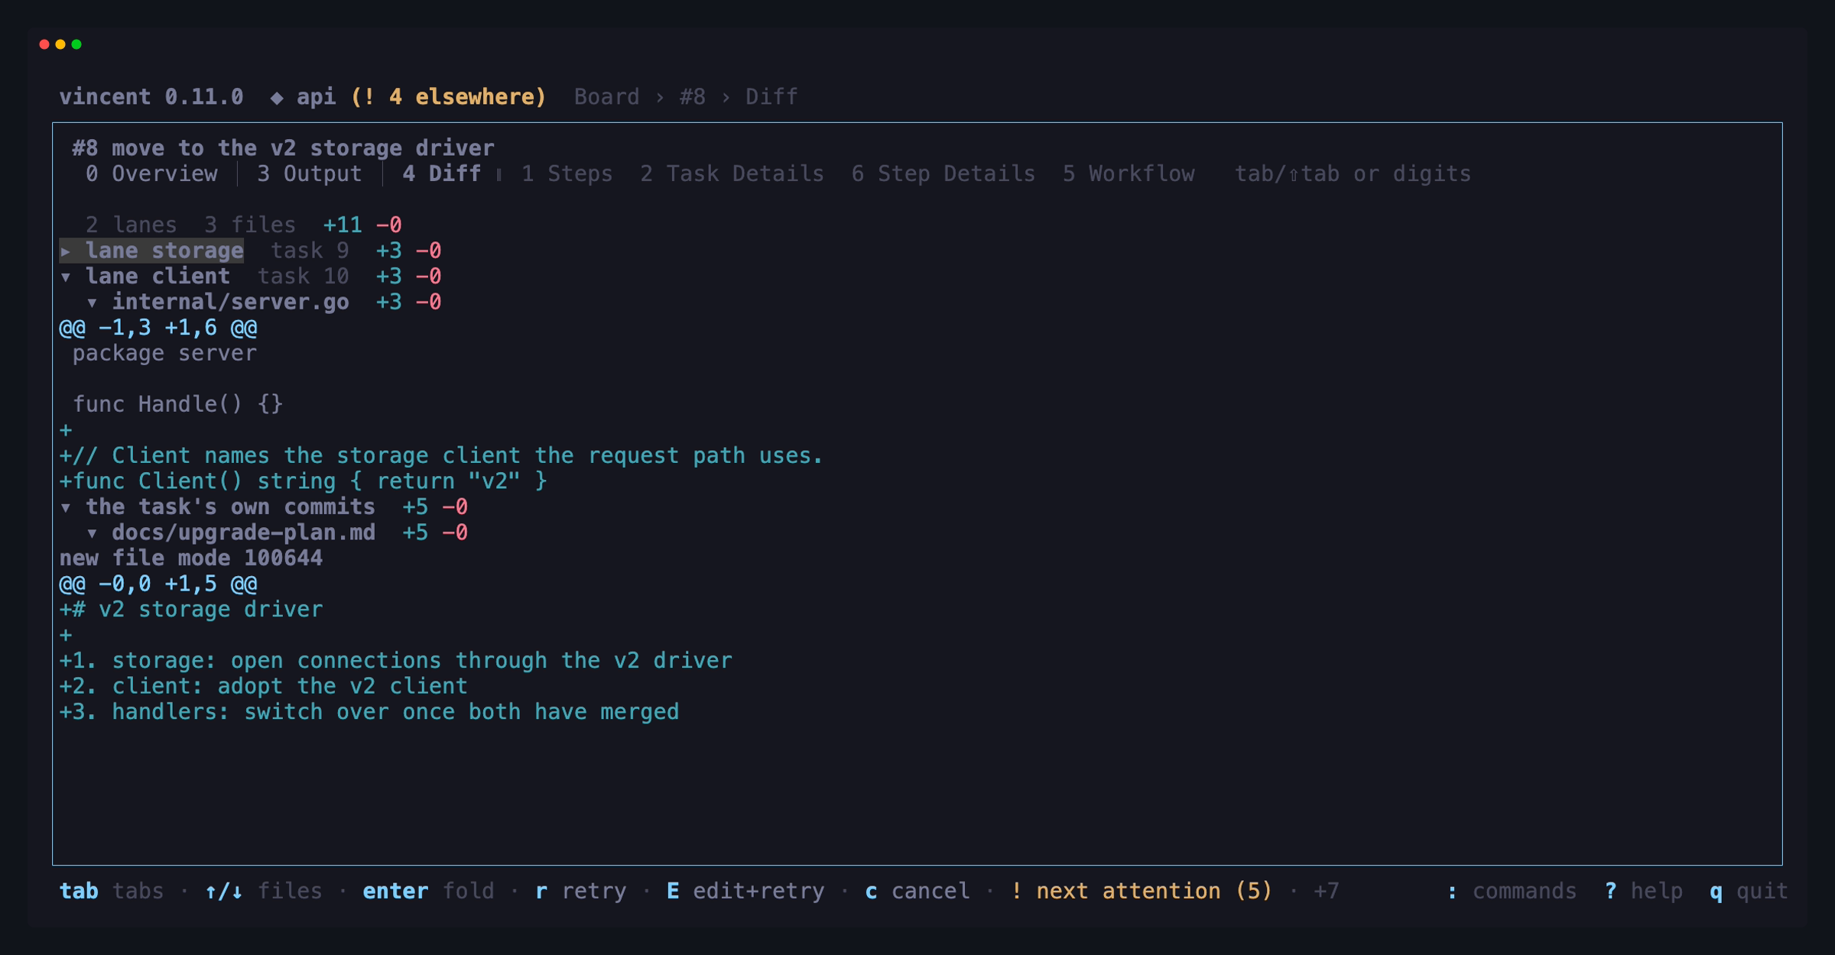Image resolution: width=1835 pixels, height=955 pixels.
Task: Click the 'enter fold' footer hint
Action: (x=428, y=892)
